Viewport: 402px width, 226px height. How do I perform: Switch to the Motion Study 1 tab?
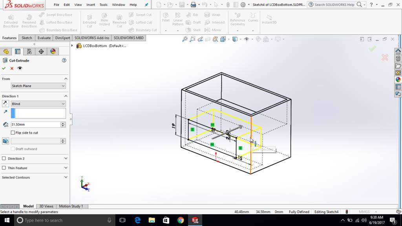point(71,206)
